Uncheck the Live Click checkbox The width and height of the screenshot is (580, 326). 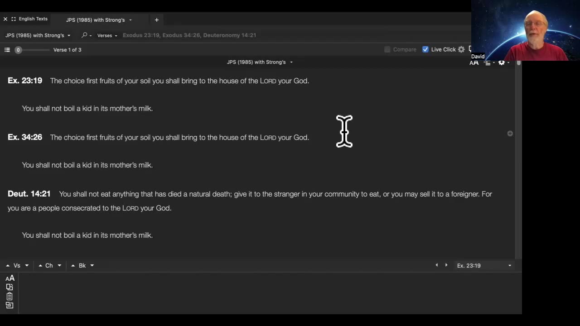pos(425,49)
